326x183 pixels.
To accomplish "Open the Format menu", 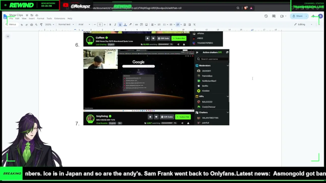I will [40, 19].
